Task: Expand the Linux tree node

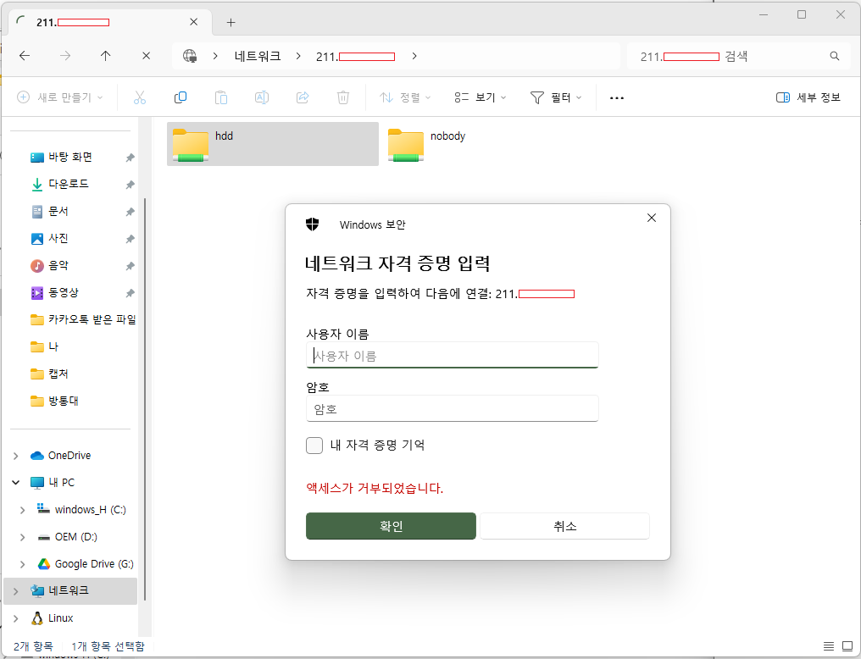Action: pyautogui.click(x=16, y=618)
